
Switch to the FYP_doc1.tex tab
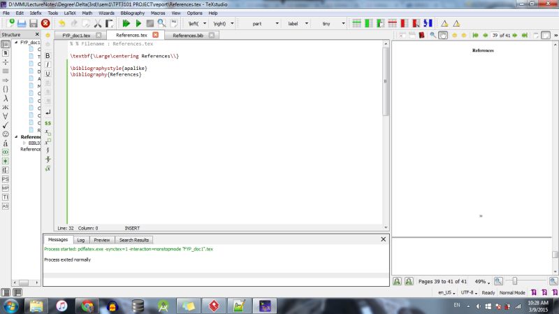[x=76, y=36]
